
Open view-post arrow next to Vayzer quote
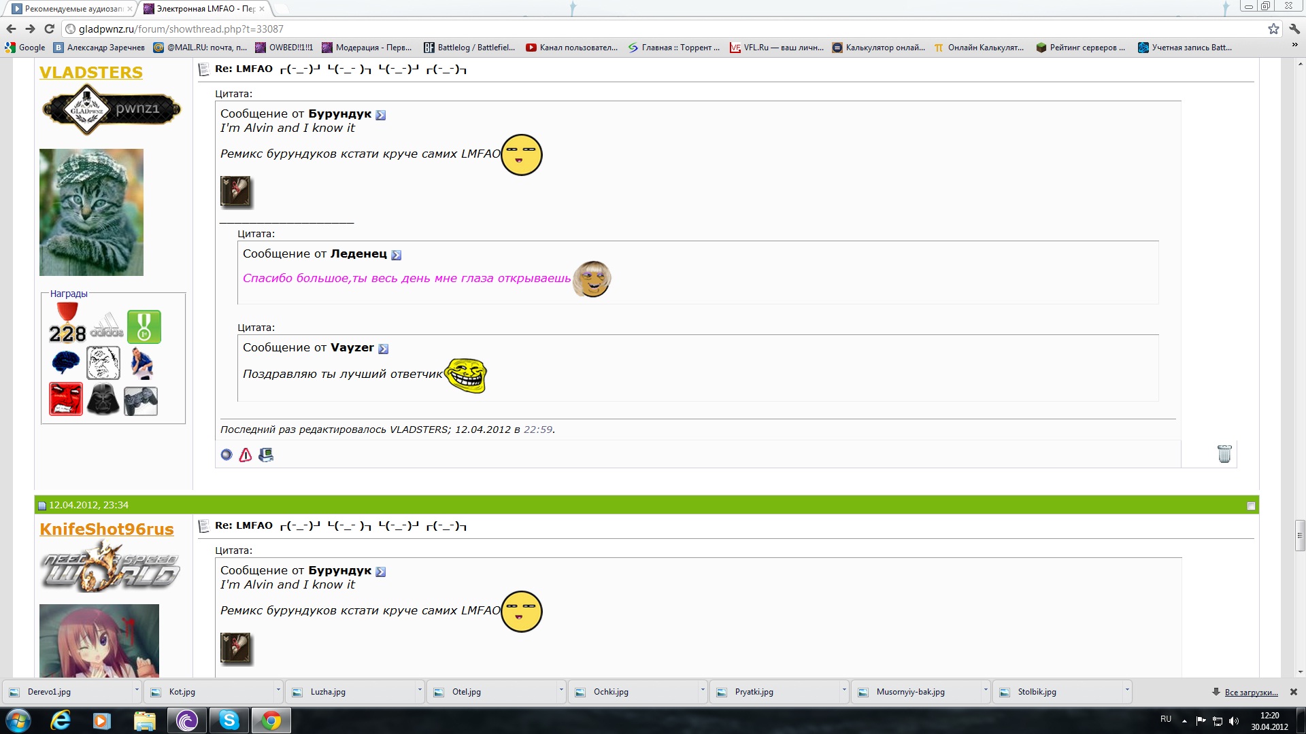pyautogui.click(x=384, y=349)
